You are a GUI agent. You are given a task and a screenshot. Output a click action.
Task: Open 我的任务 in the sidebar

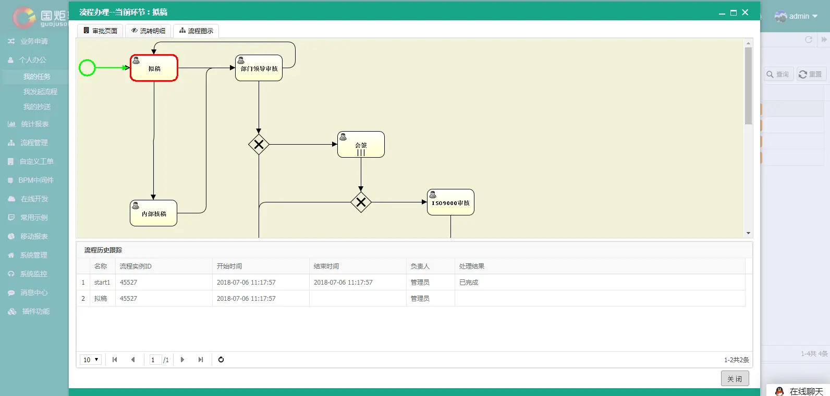(36, 76)
